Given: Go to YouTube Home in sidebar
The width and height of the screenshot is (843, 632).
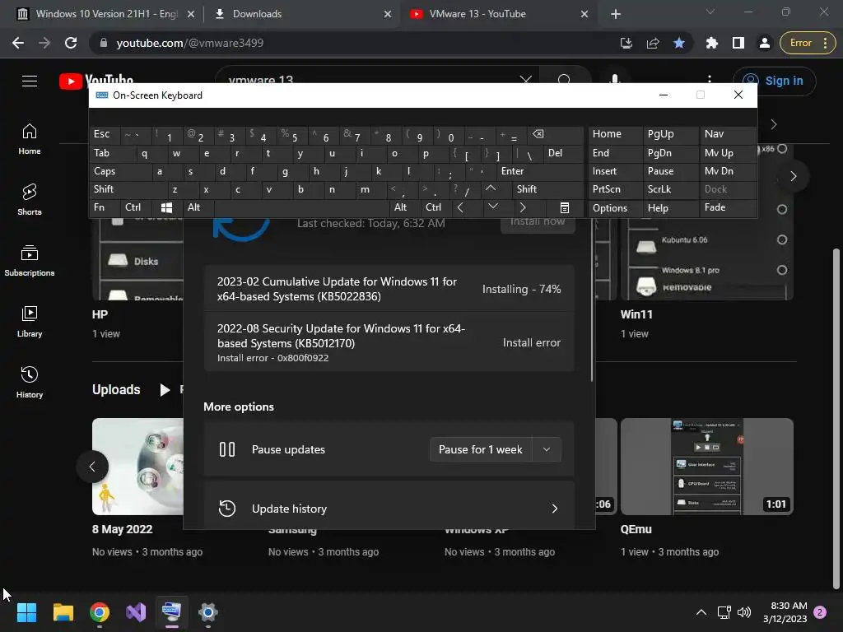Looking at the screenshot, I should click(29, 139).
